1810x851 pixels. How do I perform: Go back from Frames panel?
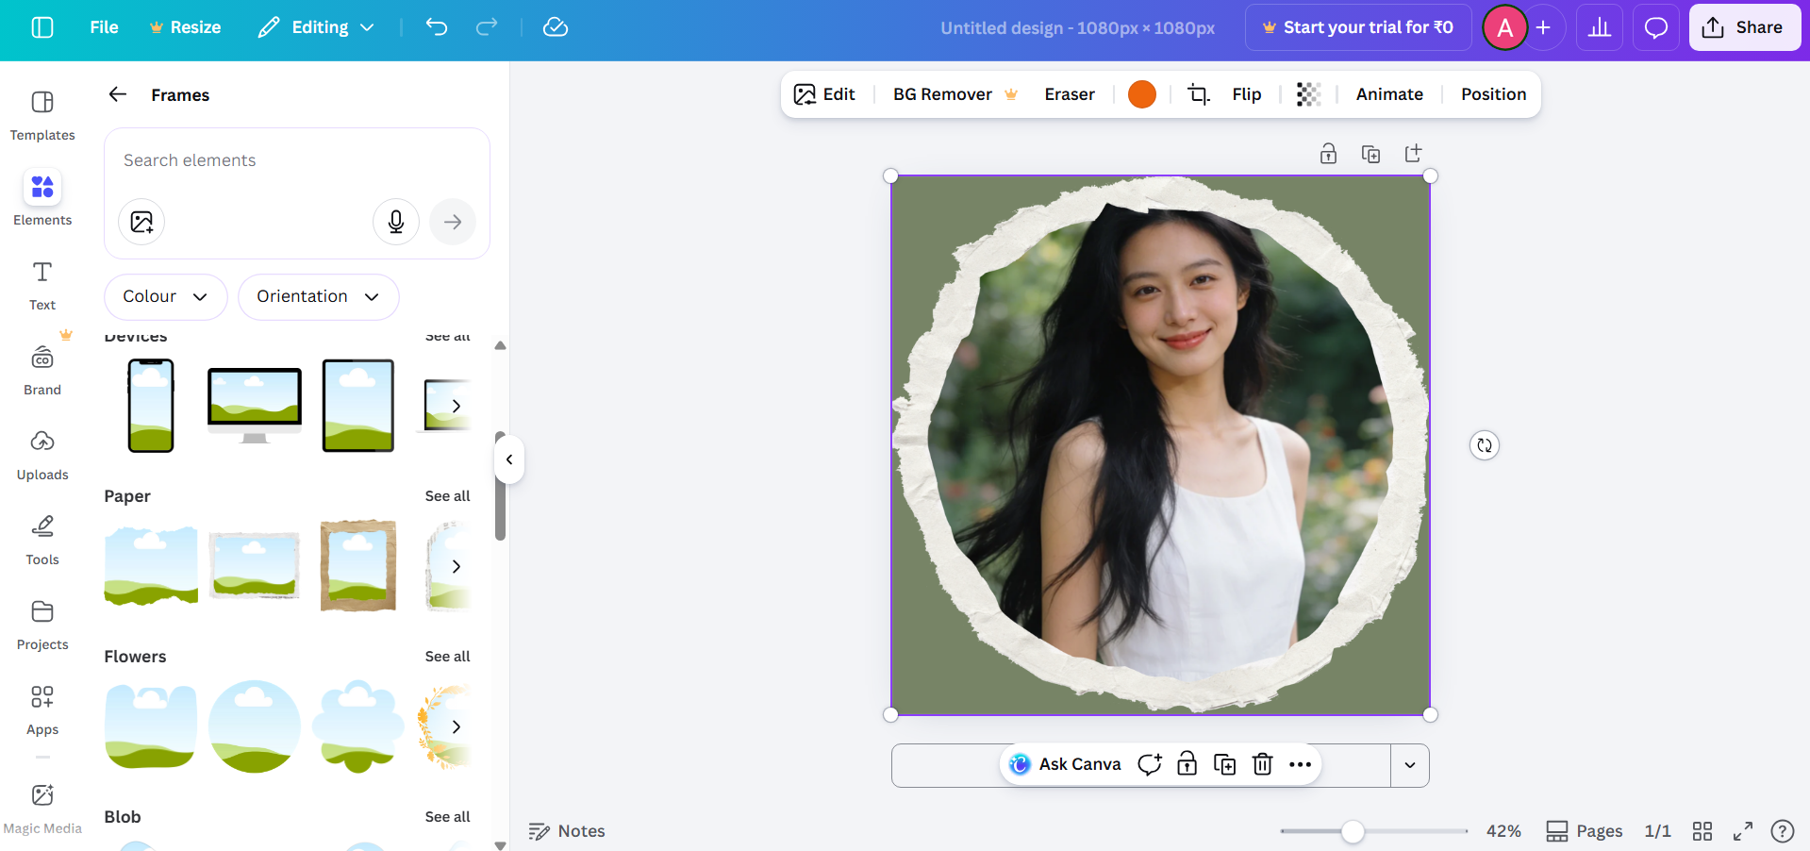118,94
